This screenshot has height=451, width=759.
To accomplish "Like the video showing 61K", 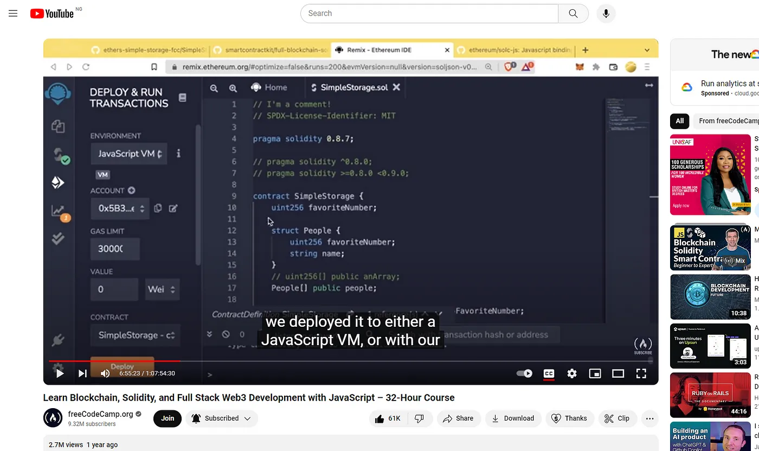I will tap(387, 418).
